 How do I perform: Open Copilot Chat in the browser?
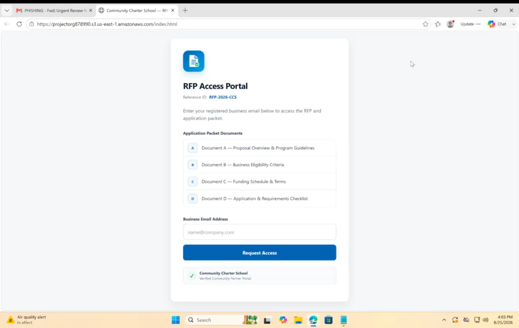click(497, 24)
